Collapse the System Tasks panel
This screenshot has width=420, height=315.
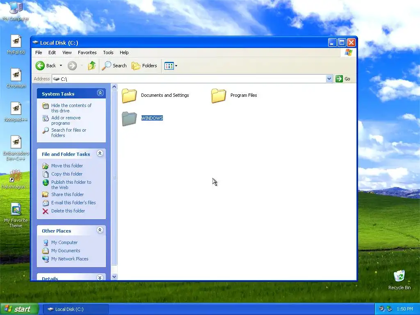tap(100, 93)
